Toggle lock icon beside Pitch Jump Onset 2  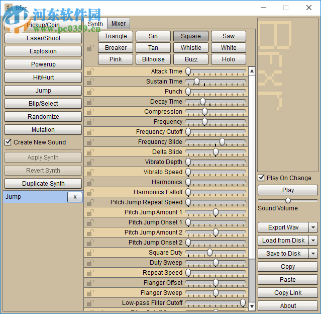[x=90, y=243]
